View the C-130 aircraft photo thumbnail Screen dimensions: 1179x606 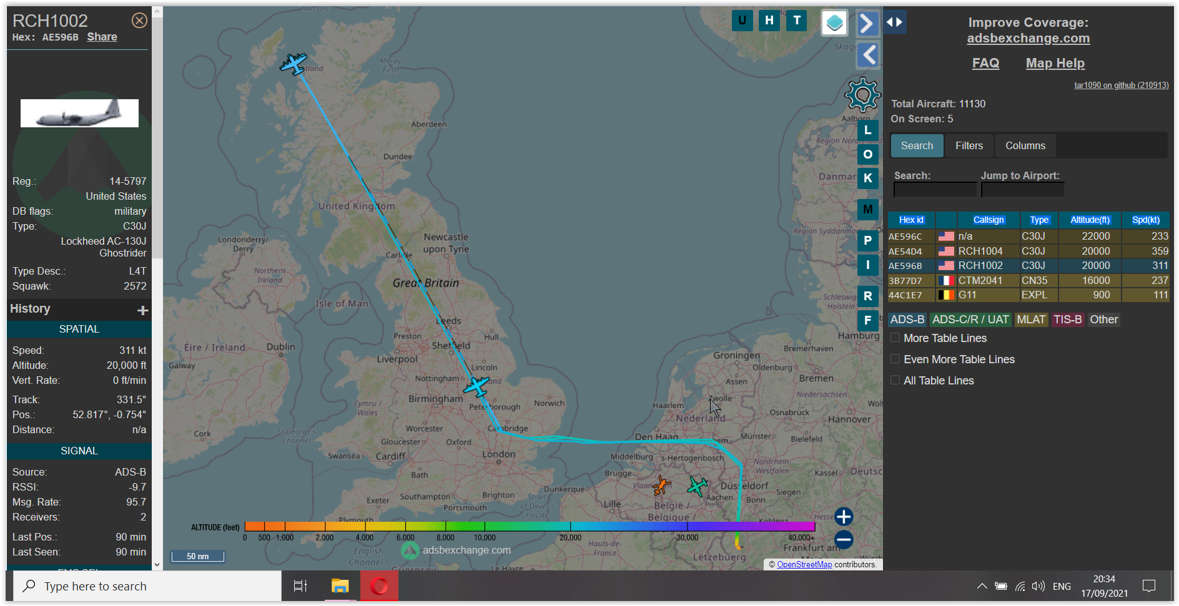pos(79,113)
